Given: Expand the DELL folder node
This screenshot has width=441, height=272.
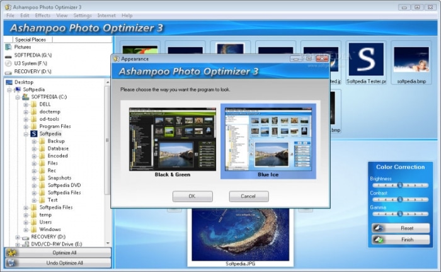Looking at the screenshot, I should point(26,105).
